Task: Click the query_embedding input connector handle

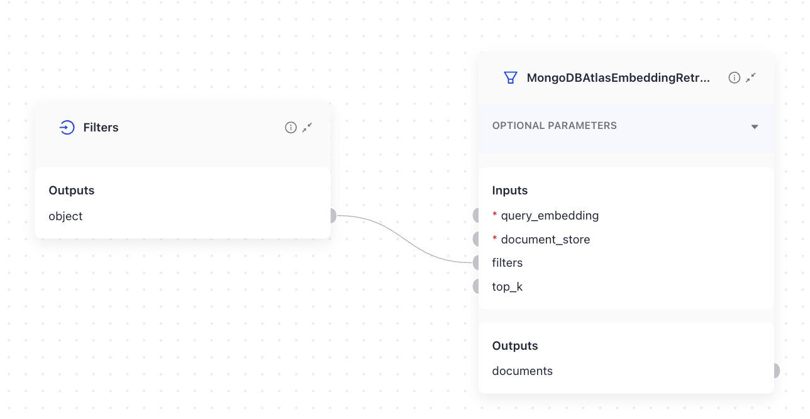Action: point(476,216)
